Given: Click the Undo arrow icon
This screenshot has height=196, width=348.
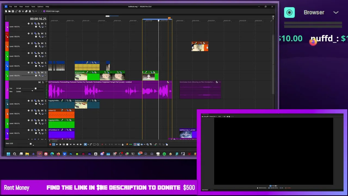Looking at the screenshot, I should [33, 11].
